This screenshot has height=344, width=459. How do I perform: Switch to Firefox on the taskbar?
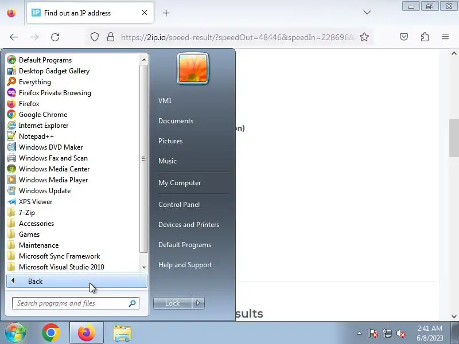click(87, 333)
